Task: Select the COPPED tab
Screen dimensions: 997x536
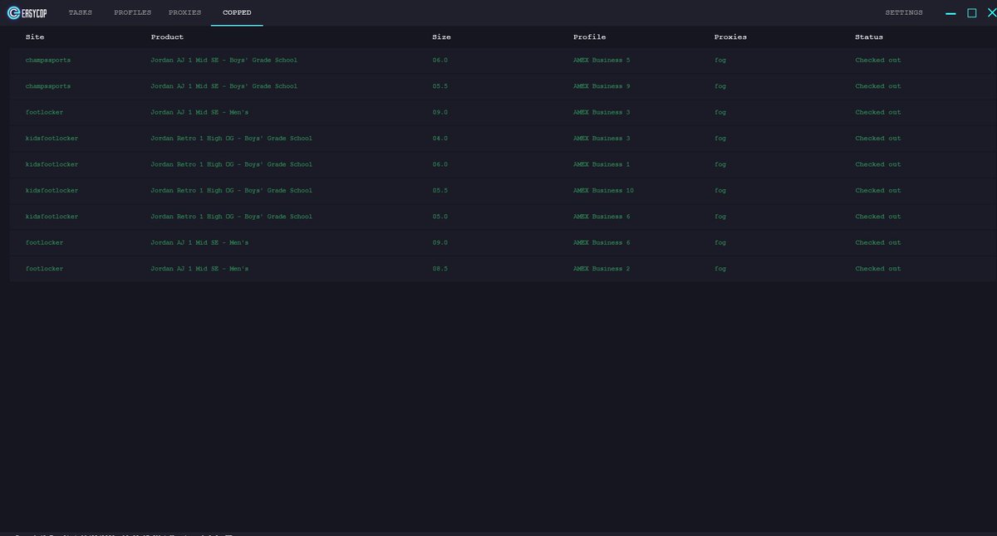Action: (237, 13)
